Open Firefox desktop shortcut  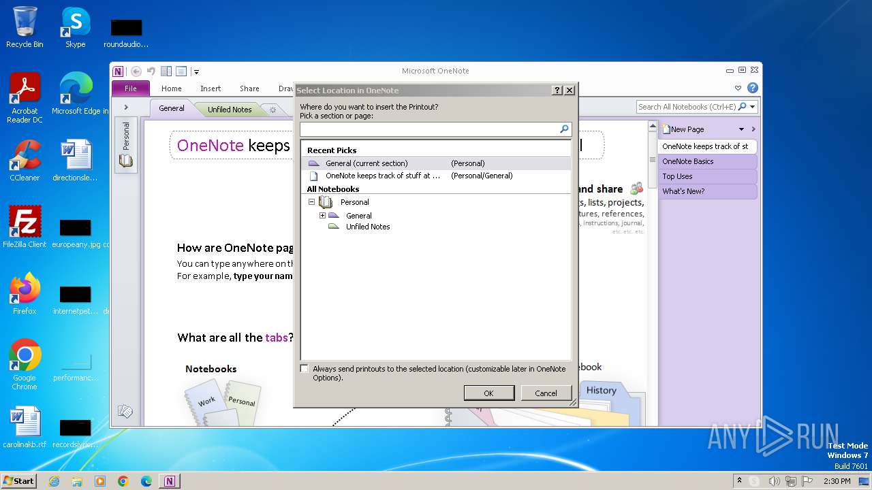click(x=25, y=294)
